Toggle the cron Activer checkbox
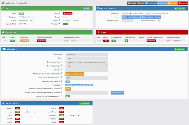Viewport: 189px width, 125px height. [35, 112]
